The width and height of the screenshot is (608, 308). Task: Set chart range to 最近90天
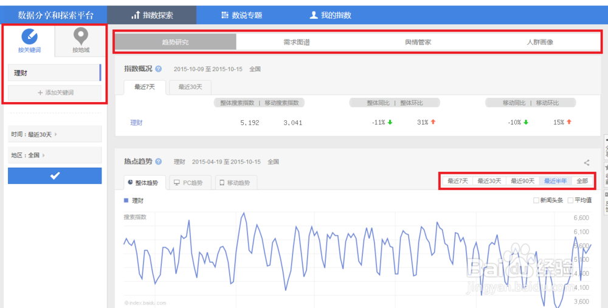[x=523, y=181]
